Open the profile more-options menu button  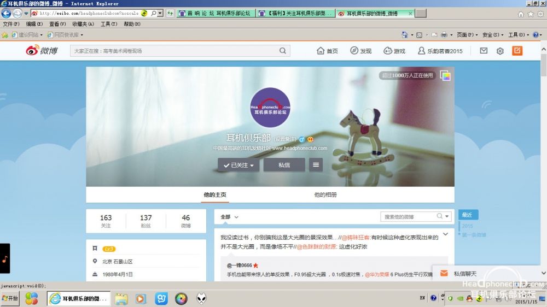click(x=316, y=165)
